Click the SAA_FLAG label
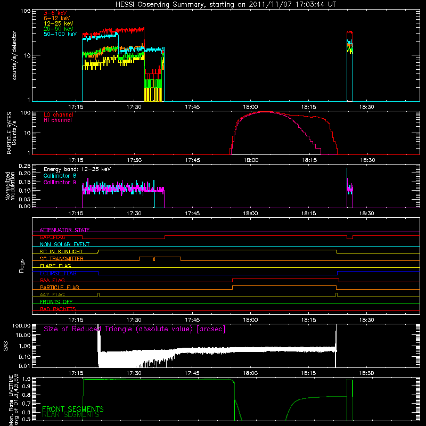 (52, 280)
